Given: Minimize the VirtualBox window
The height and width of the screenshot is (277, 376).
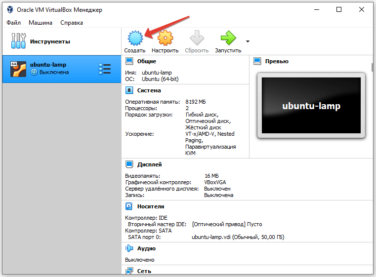Looking at the screenshot, I should coord(317,9).
